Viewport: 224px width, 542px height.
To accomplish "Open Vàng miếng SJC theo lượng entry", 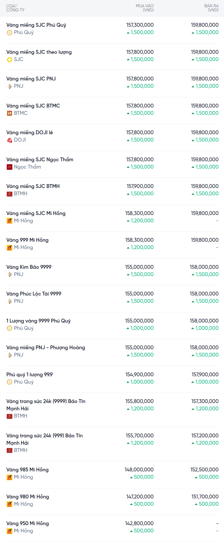I will [x=39, y=52].
